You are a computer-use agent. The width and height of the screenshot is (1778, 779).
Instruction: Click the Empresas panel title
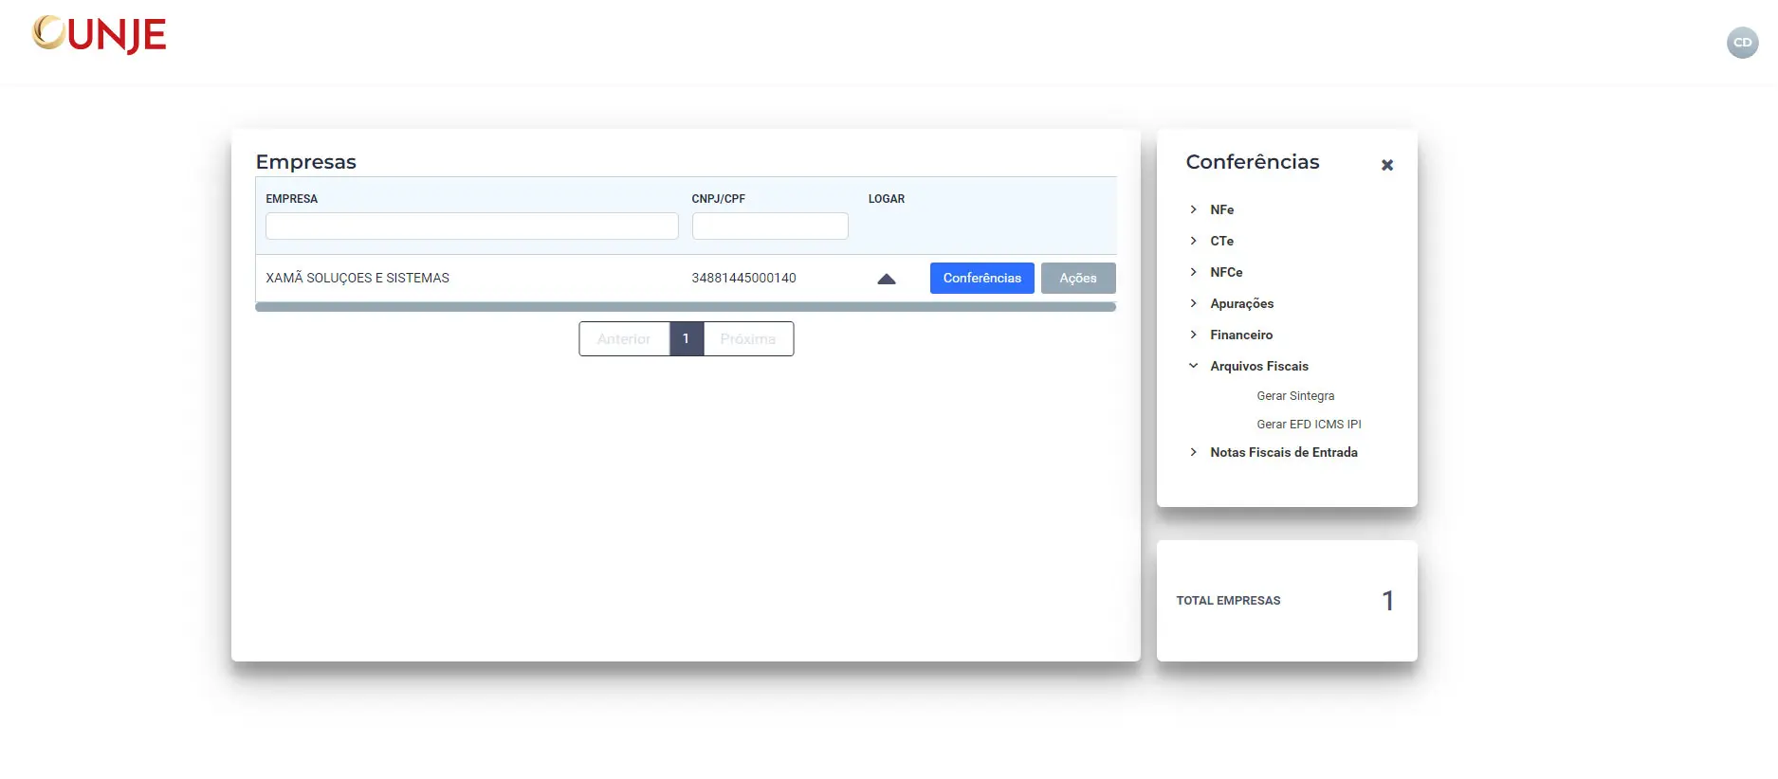click(x=306, y=162)
